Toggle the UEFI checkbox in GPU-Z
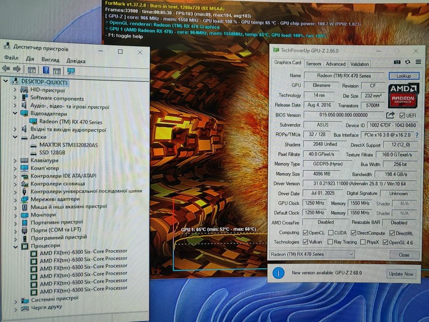This screenshot has width=429, height=322. pos(402,115)
